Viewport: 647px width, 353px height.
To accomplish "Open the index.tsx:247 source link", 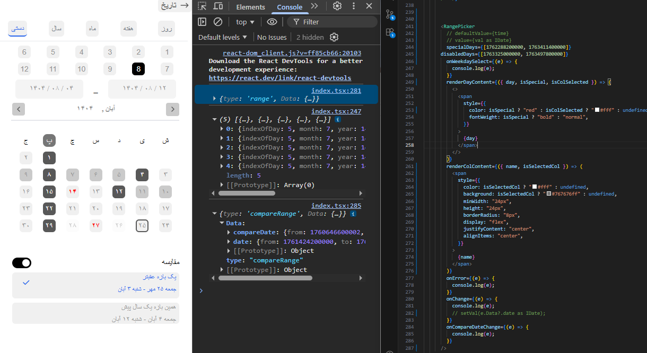I will coord(336,111).
